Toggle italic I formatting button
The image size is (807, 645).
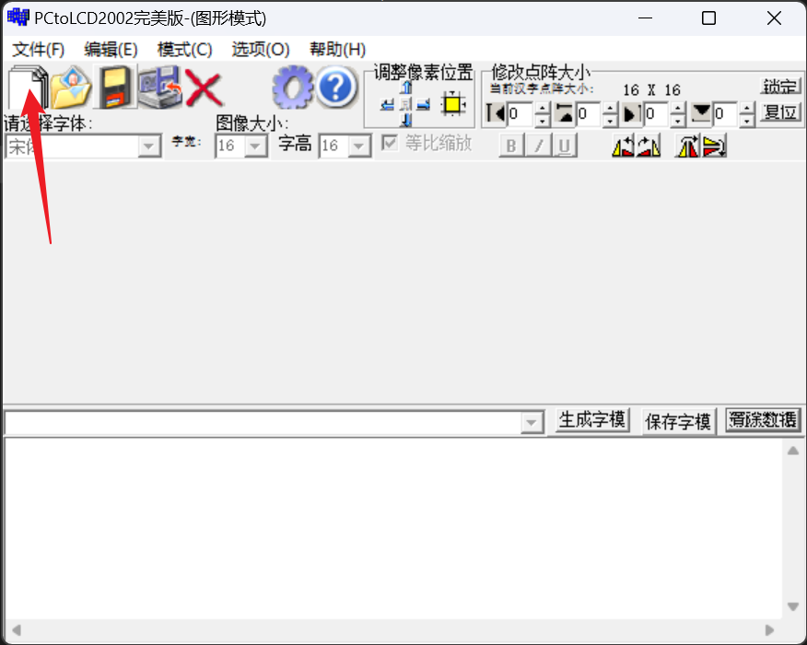click(x=538, y=146)
